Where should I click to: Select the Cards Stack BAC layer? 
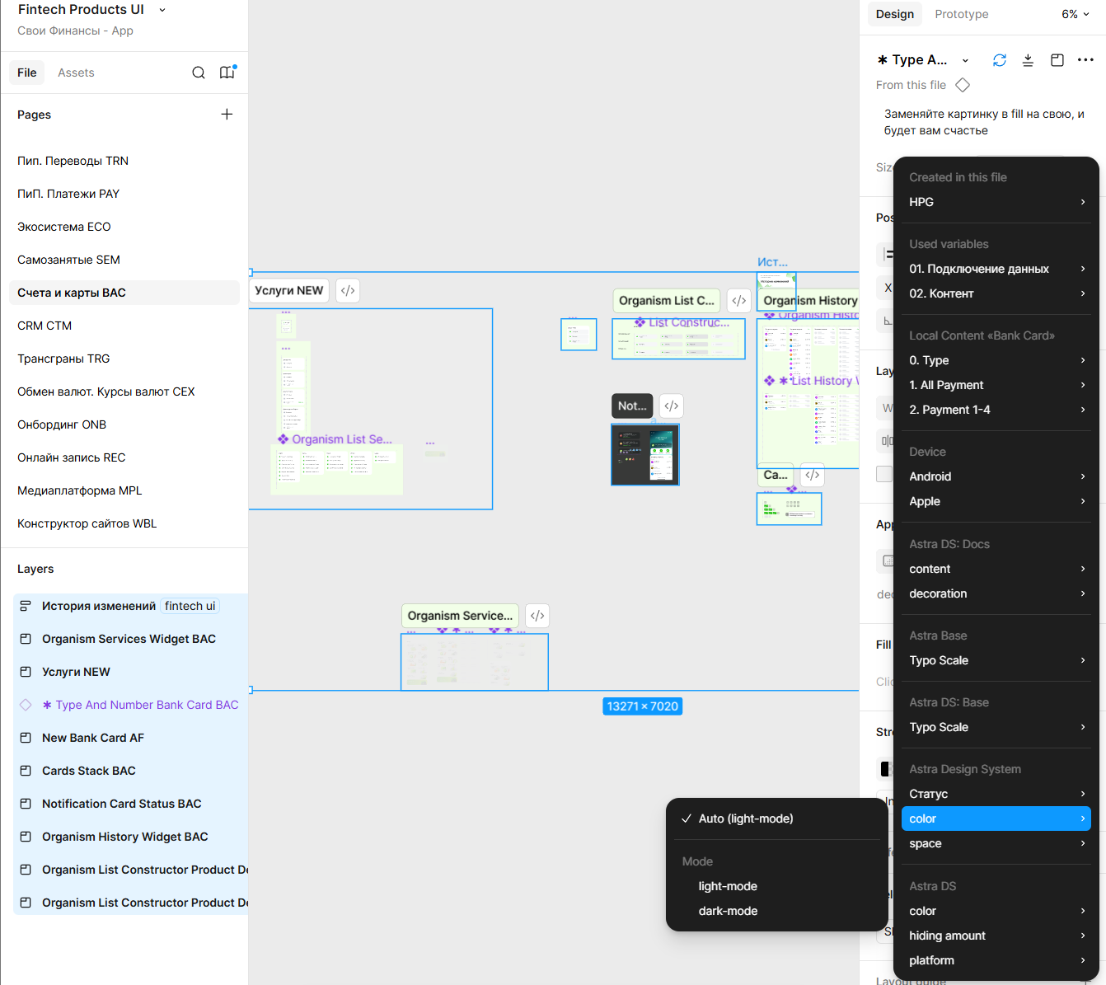[x=130, y=771]
